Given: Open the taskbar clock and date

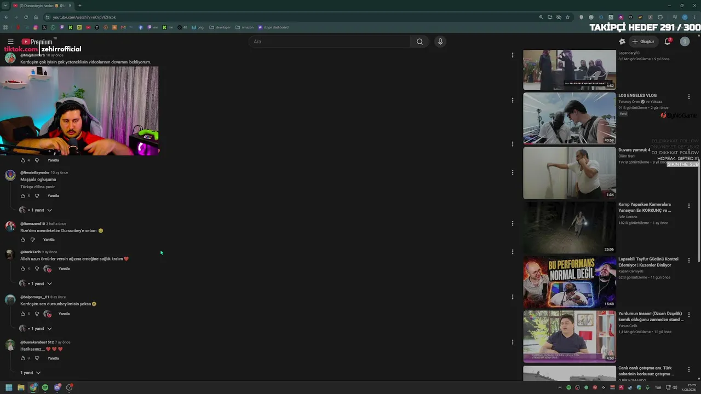Looking at the screenshot, I should [688, 387].
